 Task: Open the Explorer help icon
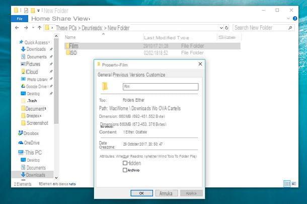point(295,19)
